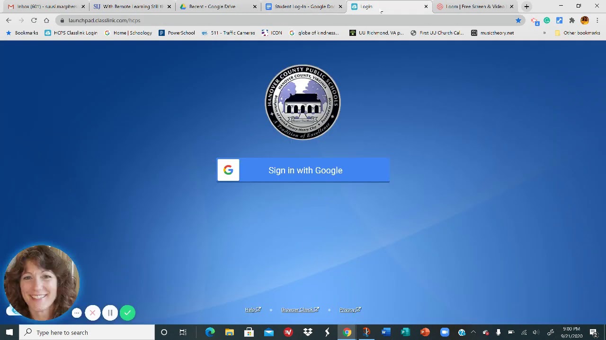Open the Other bookmarks folder

(577, 33)
